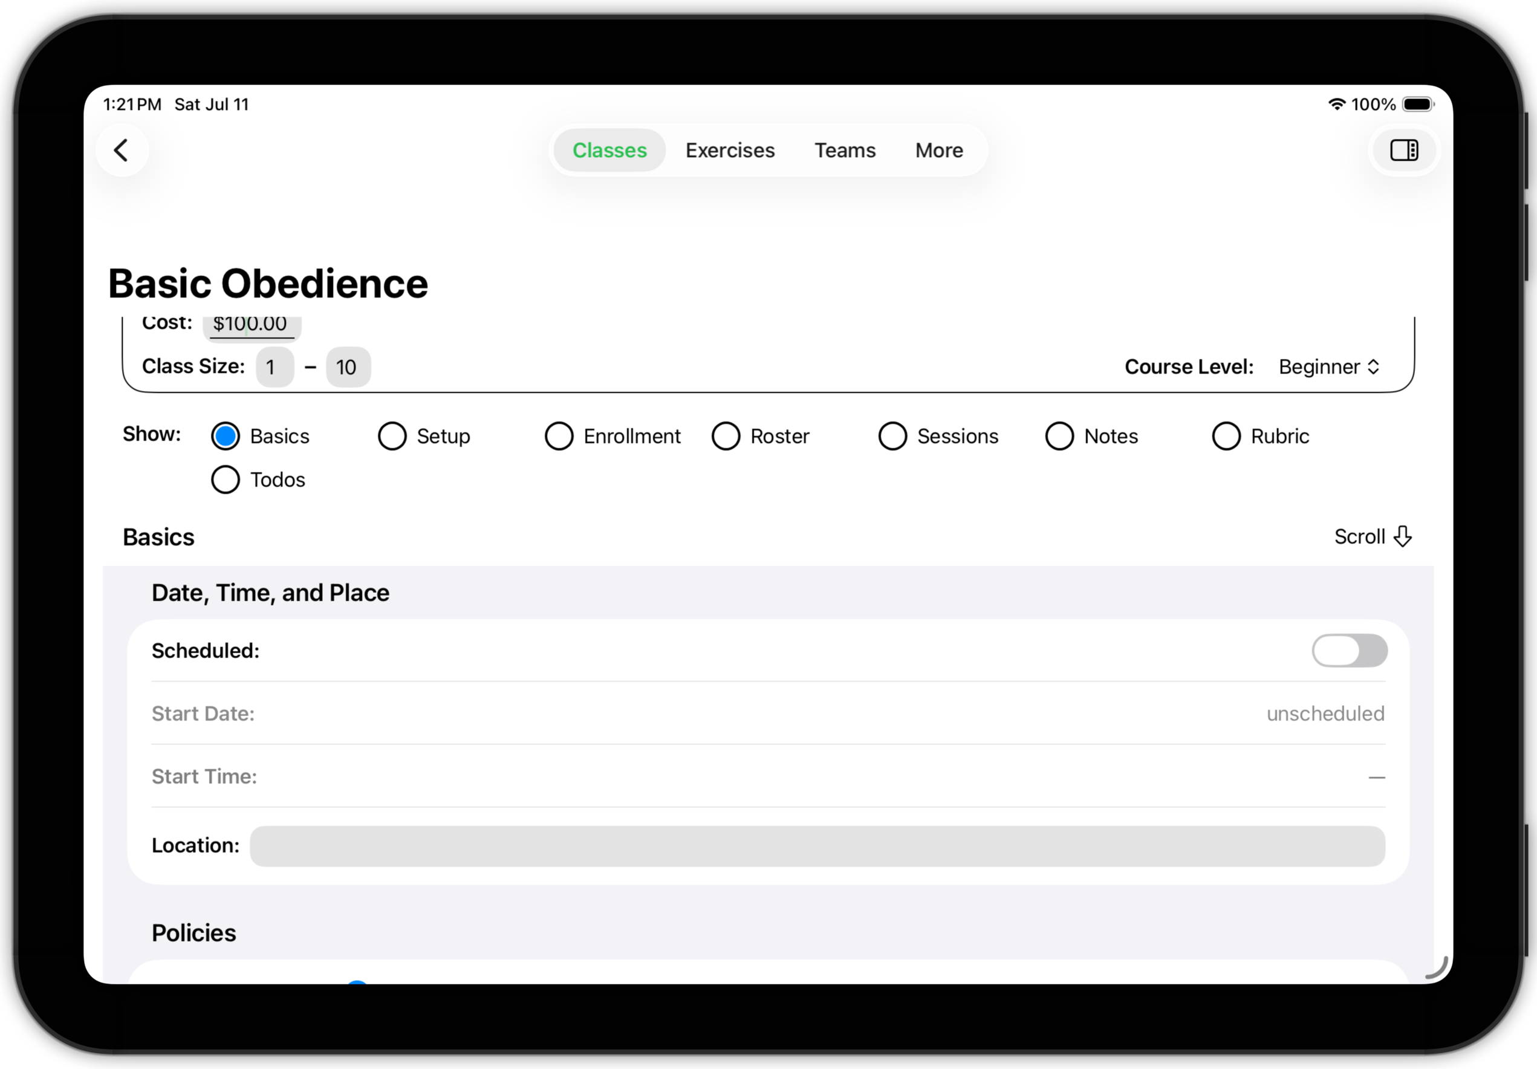
Task: Edit minimum class size field 1
Action: click(275, 367)
